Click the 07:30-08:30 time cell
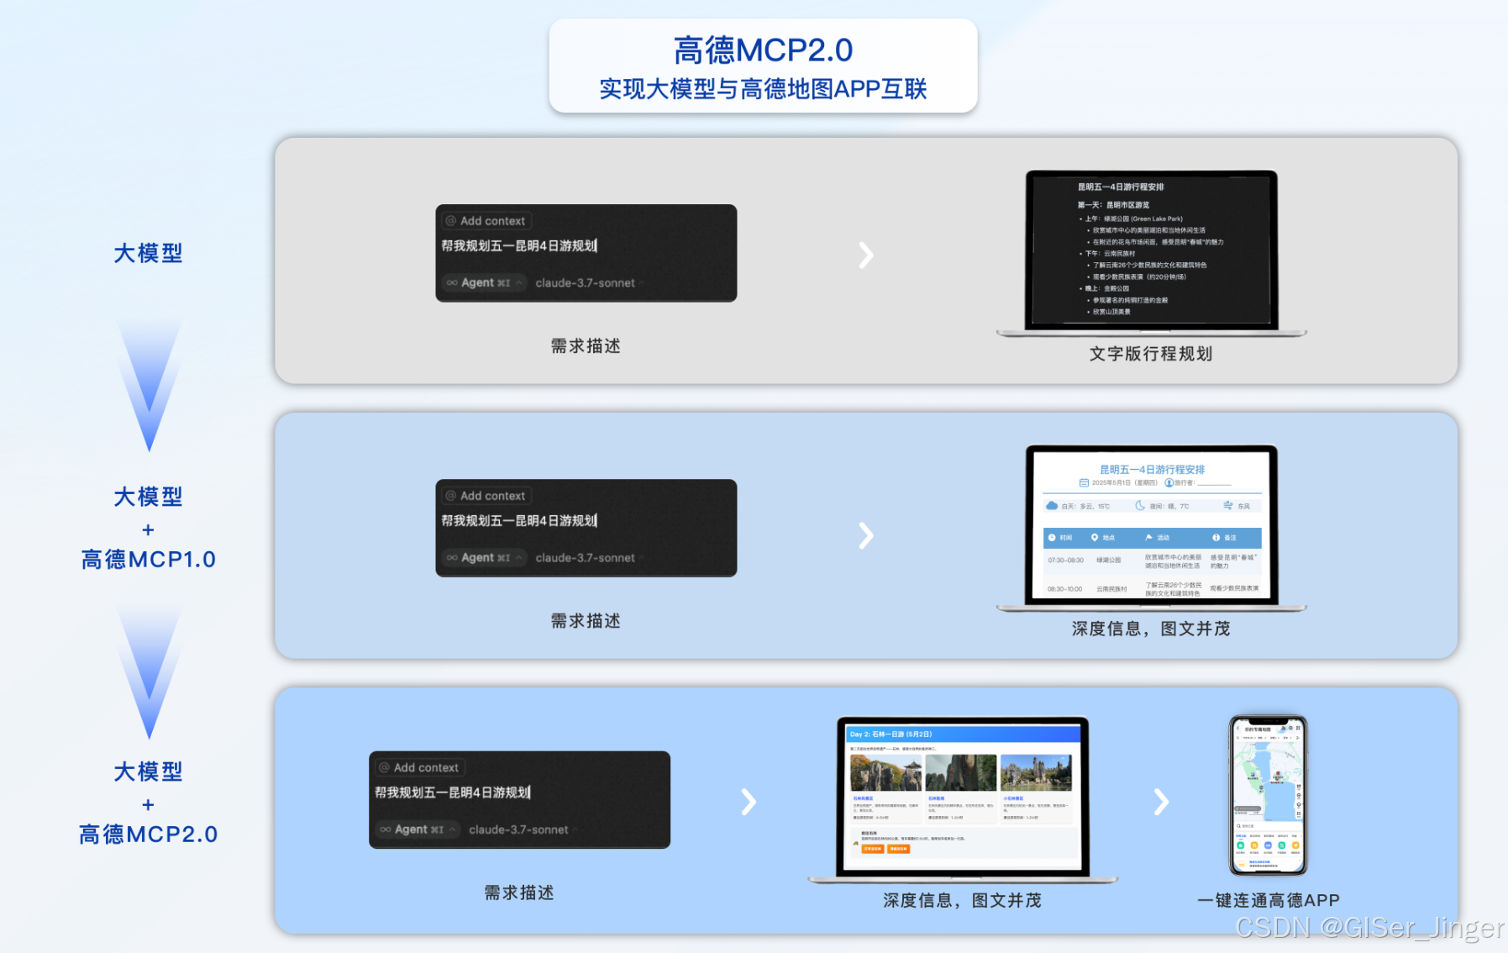Screen dimensions: 1508x953 pos(1065,560)
